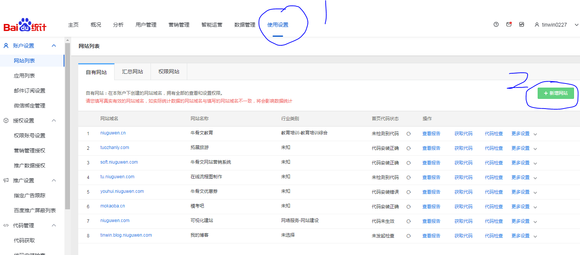
Task: Collapse the 推广设置 sidebar section
Action: [x=54, y=180]
